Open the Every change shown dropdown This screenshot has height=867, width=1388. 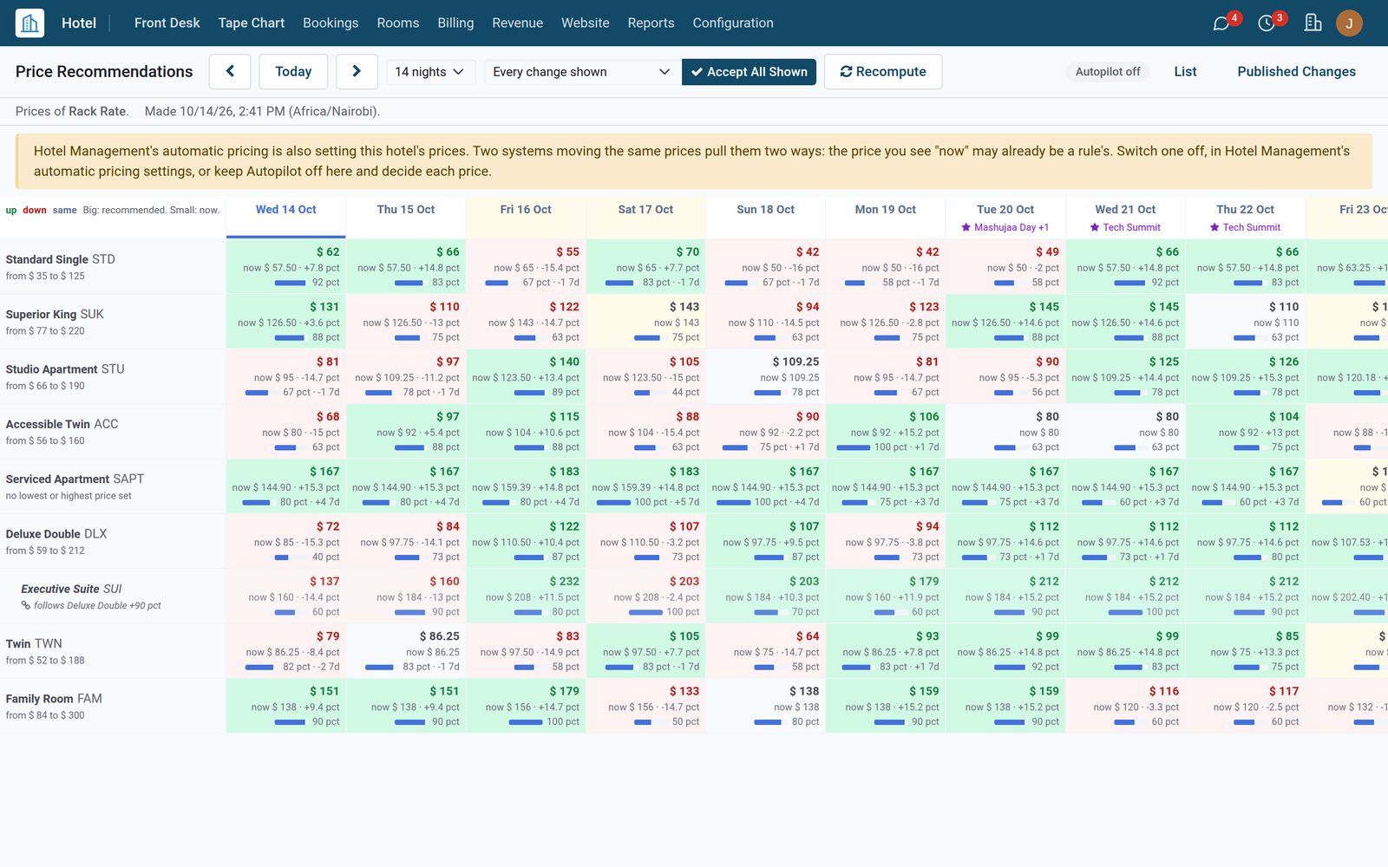coord(582,71)
